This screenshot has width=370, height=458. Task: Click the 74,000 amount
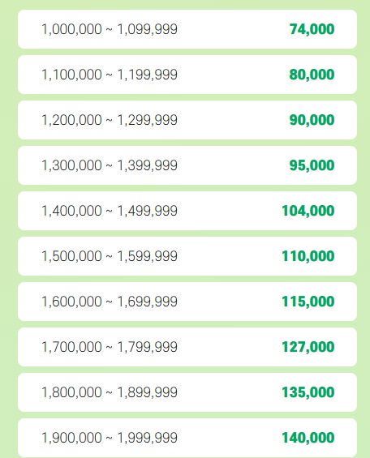312,29
